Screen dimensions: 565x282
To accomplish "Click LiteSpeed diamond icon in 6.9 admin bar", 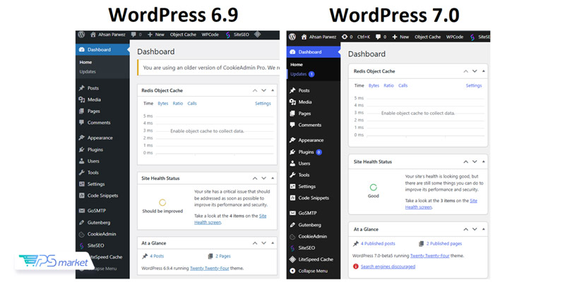I will [257, 35].
